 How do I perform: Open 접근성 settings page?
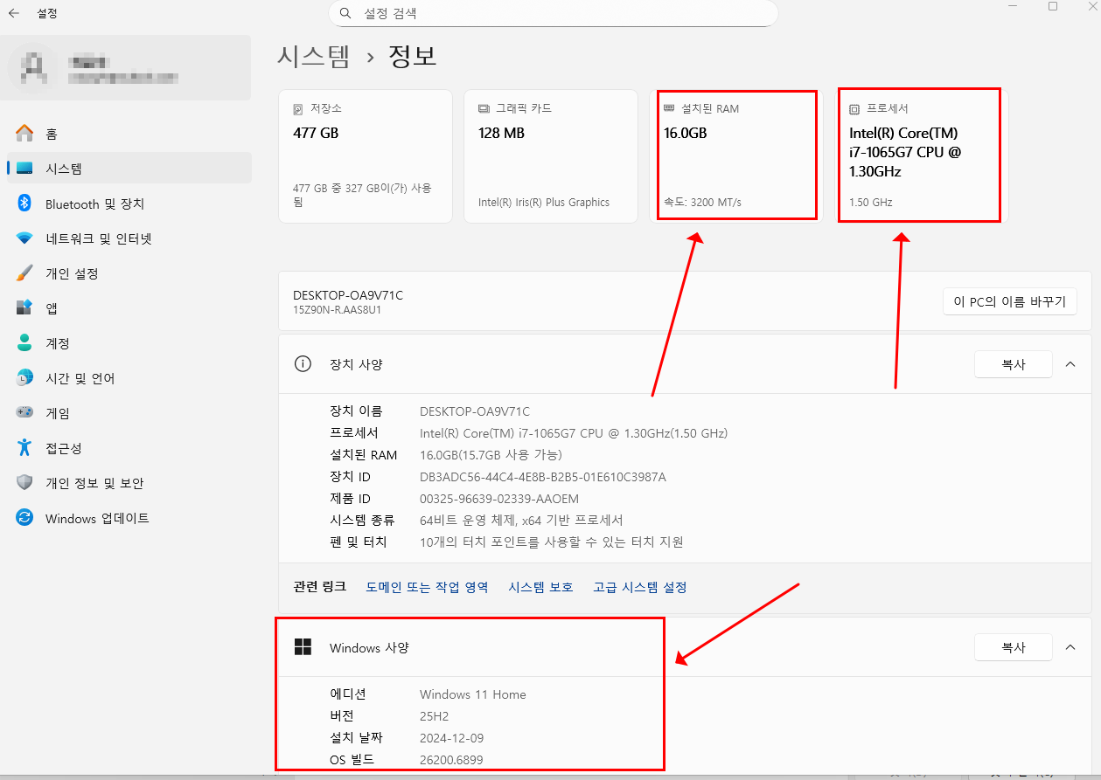129,448
